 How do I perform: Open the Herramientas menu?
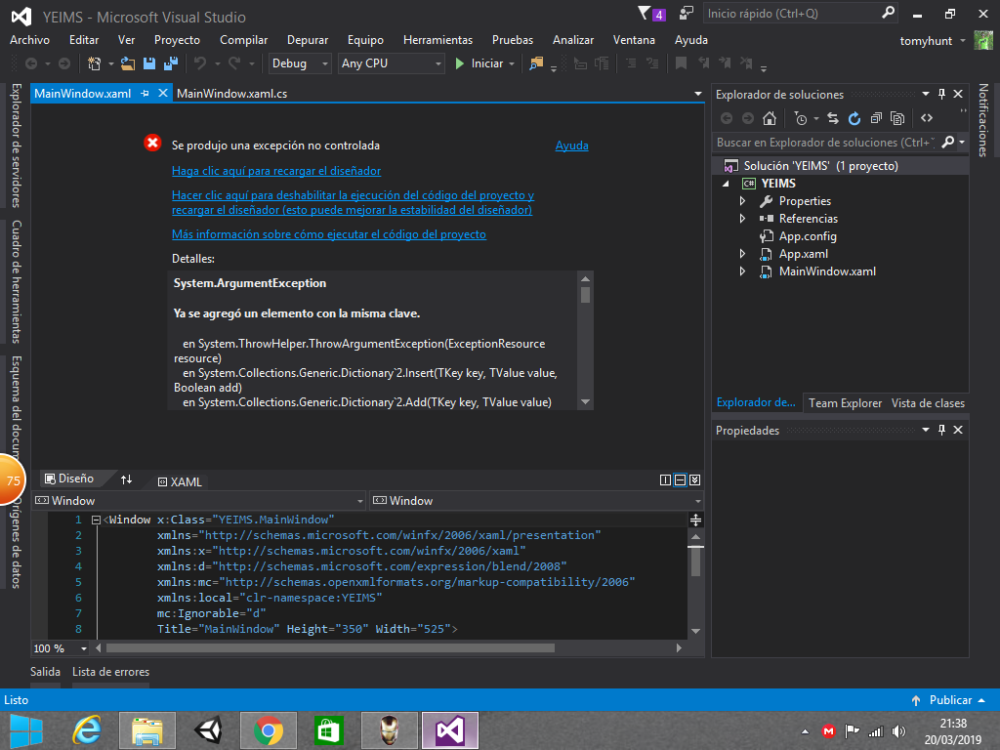click(x=437, y=39)
